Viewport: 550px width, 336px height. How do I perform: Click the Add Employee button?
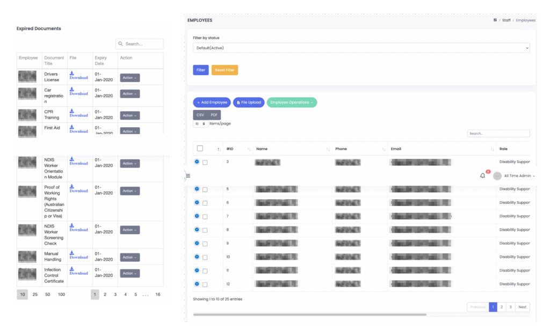(212, 102)
